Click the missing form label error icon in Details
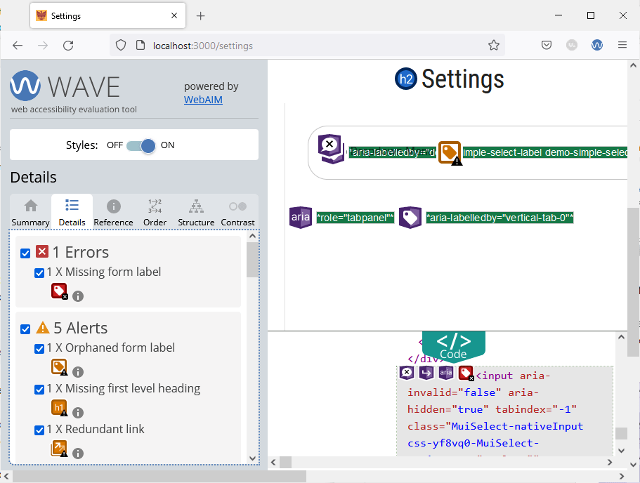Viewport: 640px width, 483px height. pos(59,291)
